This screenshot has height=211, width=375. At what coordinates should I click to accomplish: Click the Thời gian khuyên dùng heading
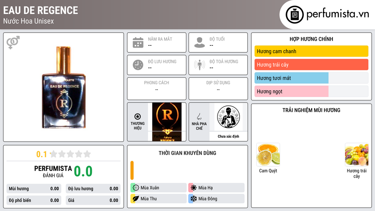click(187, 153)
